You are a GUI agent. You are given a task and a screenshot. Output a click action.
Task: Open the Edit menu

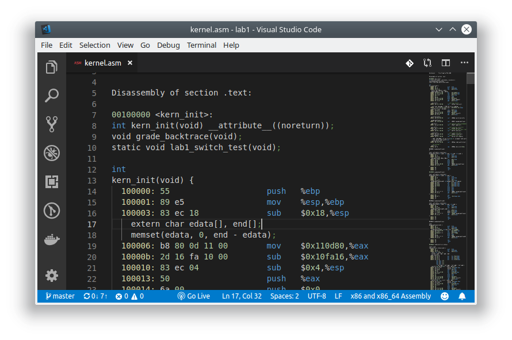66,45
